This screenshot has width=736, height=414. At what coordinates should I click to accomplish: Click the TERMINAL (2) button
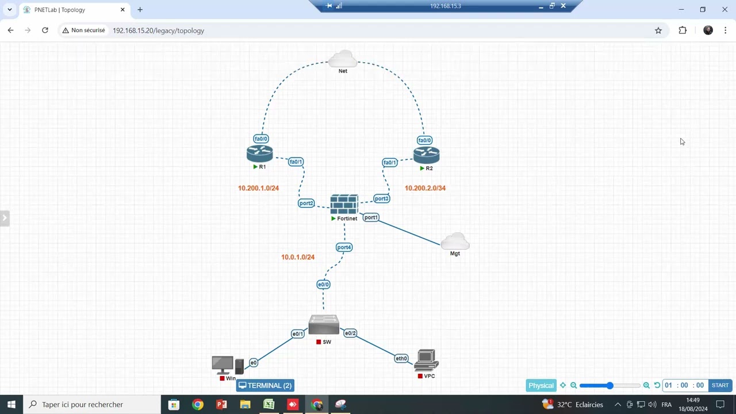[266, 385]
